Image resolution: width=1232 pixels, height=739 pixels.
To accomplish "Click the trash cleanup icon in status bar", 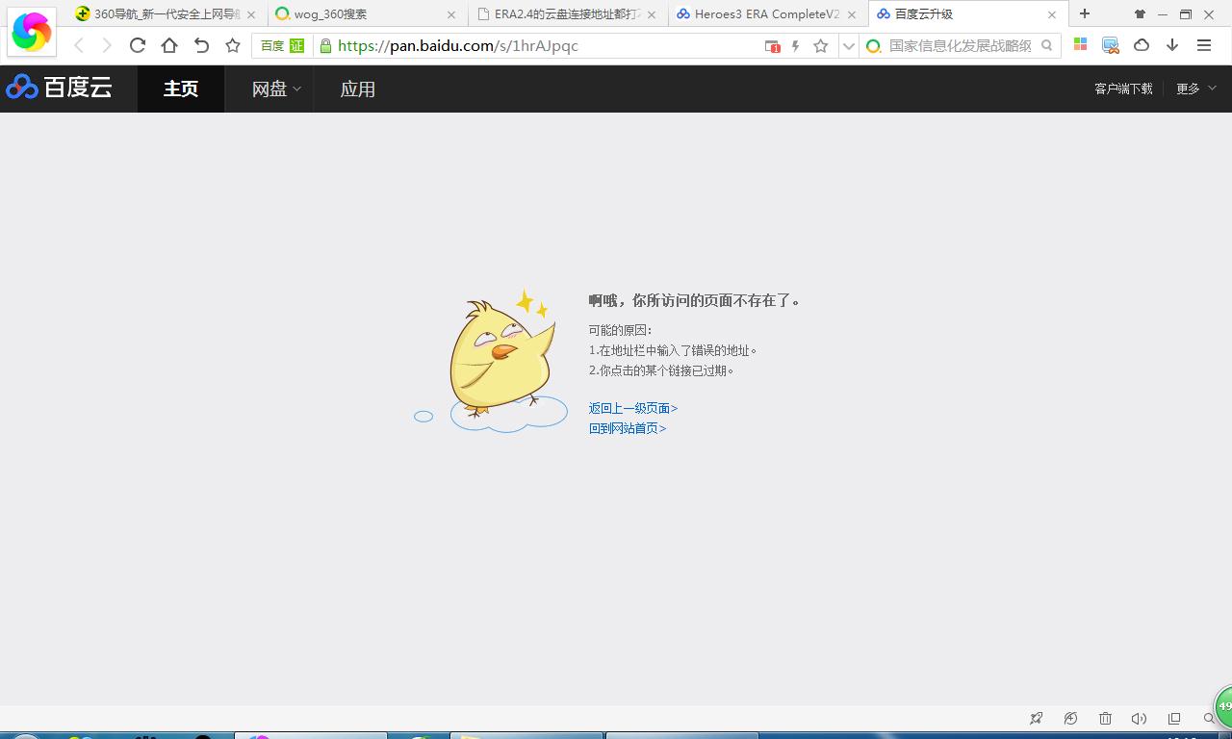I will (x=1105, y=718).
